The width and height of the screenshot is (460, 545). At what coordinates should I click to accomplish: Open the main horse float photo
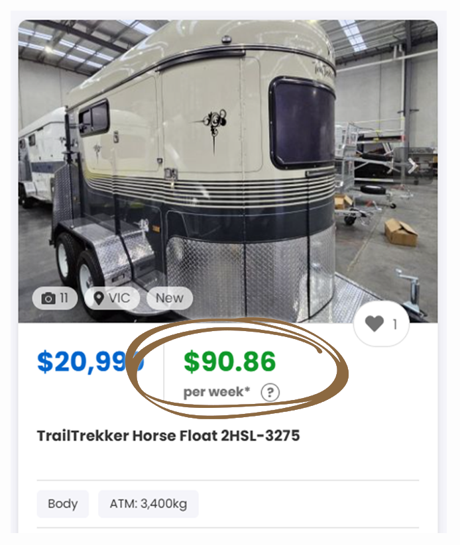coord(228,171)
